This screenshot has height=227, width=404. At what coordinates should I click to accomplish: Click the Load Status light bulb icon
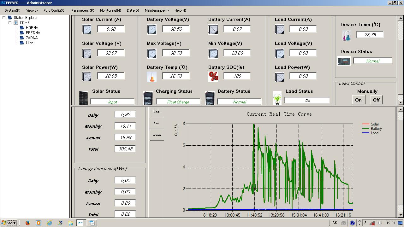pos(277,98)
